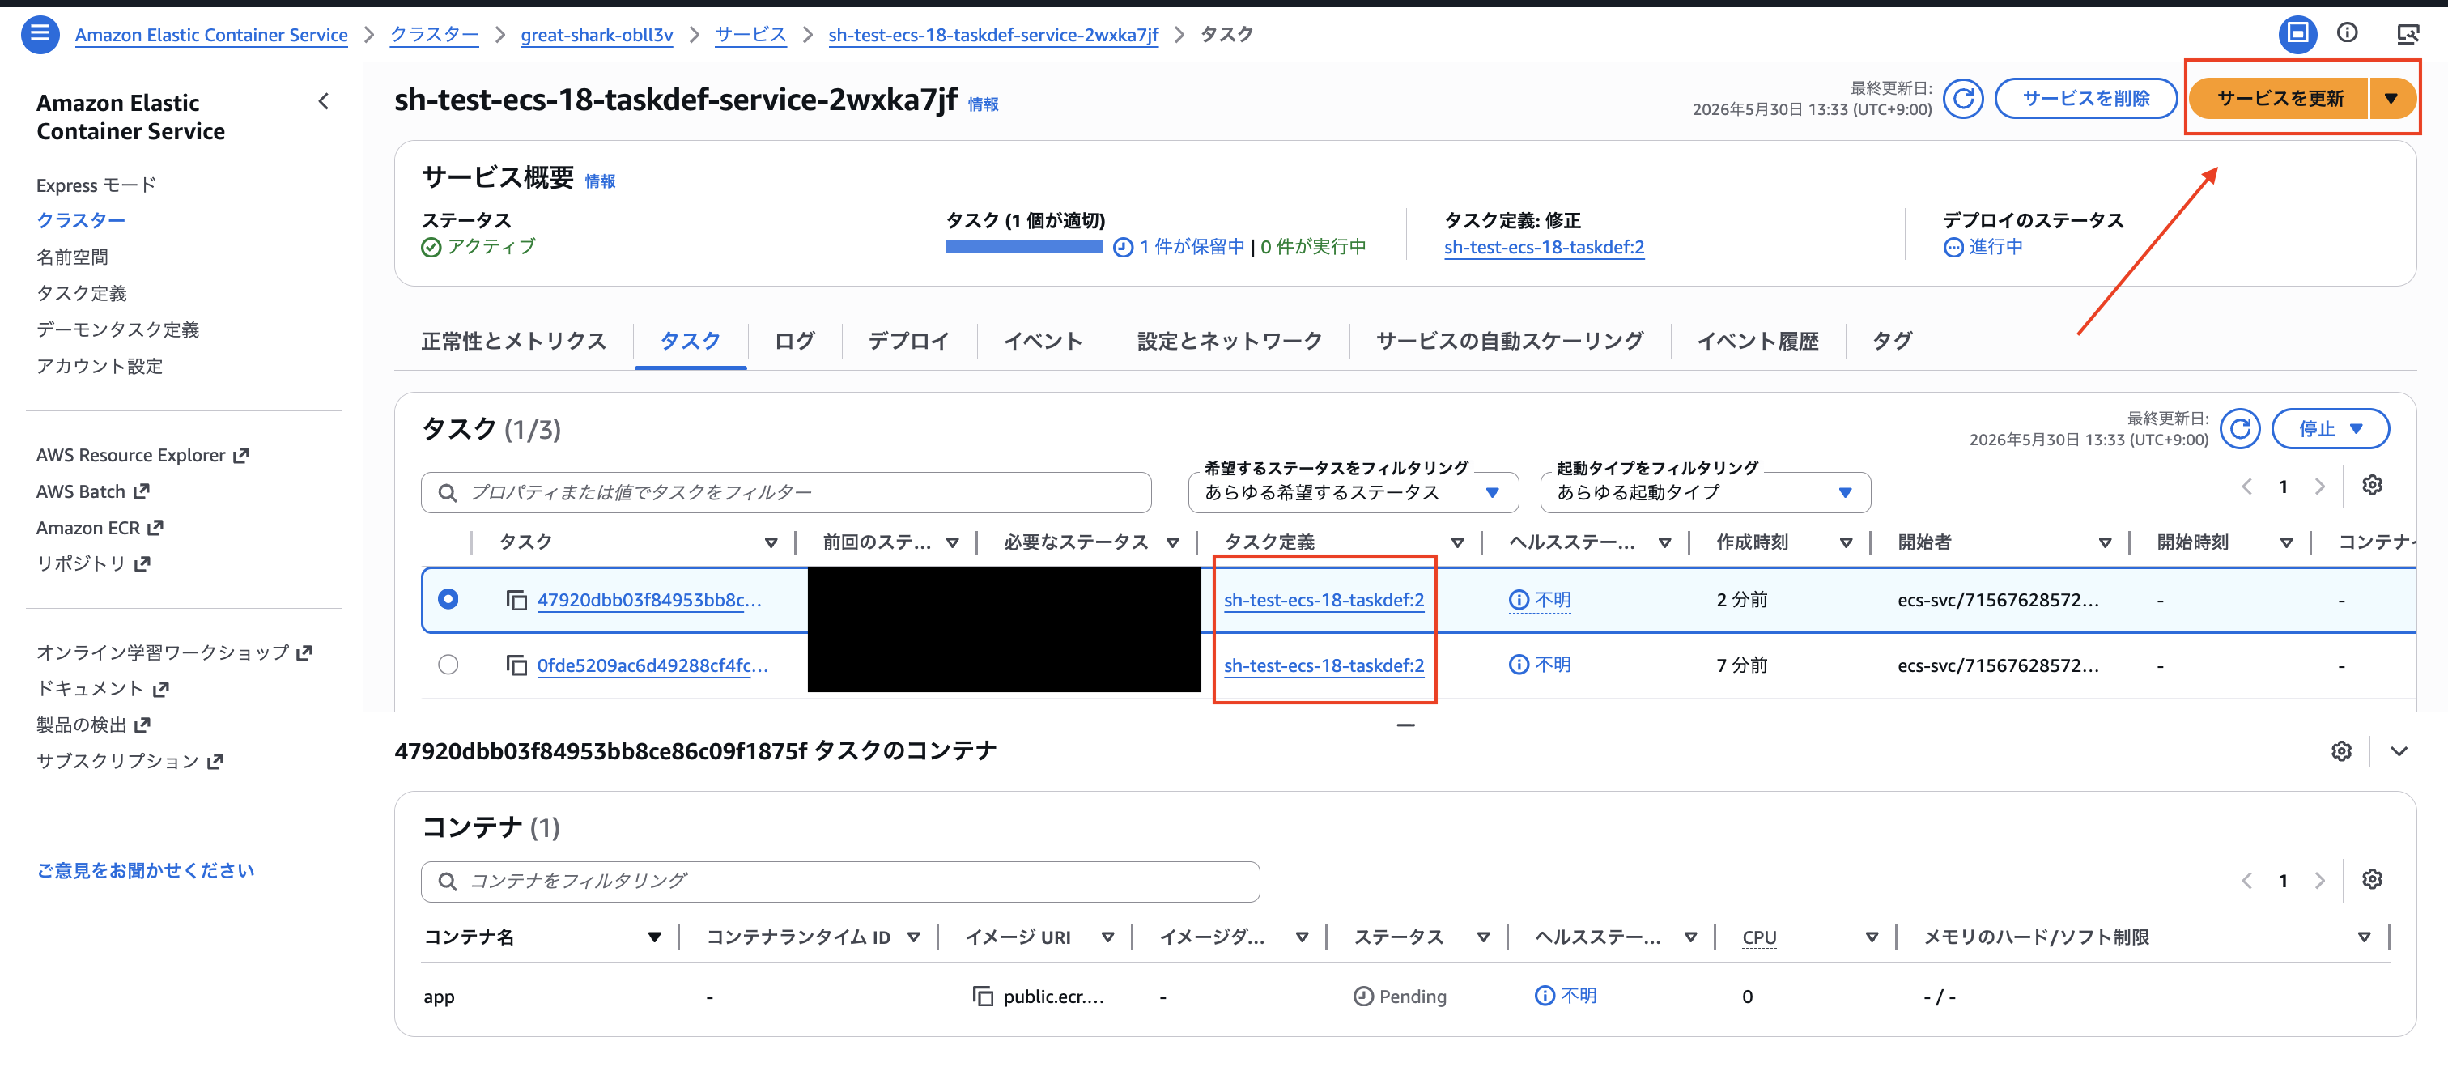Image resolution: width=2448 pixels, height=1088 pixels.
Task: Click the CloudShell screen icon at top right
Action: pos(2408,34)
